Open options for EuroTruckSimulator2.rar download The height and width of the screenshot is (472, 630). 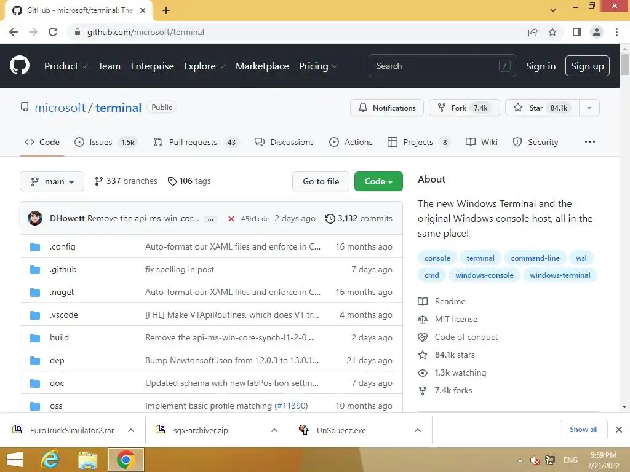(131, 430)
